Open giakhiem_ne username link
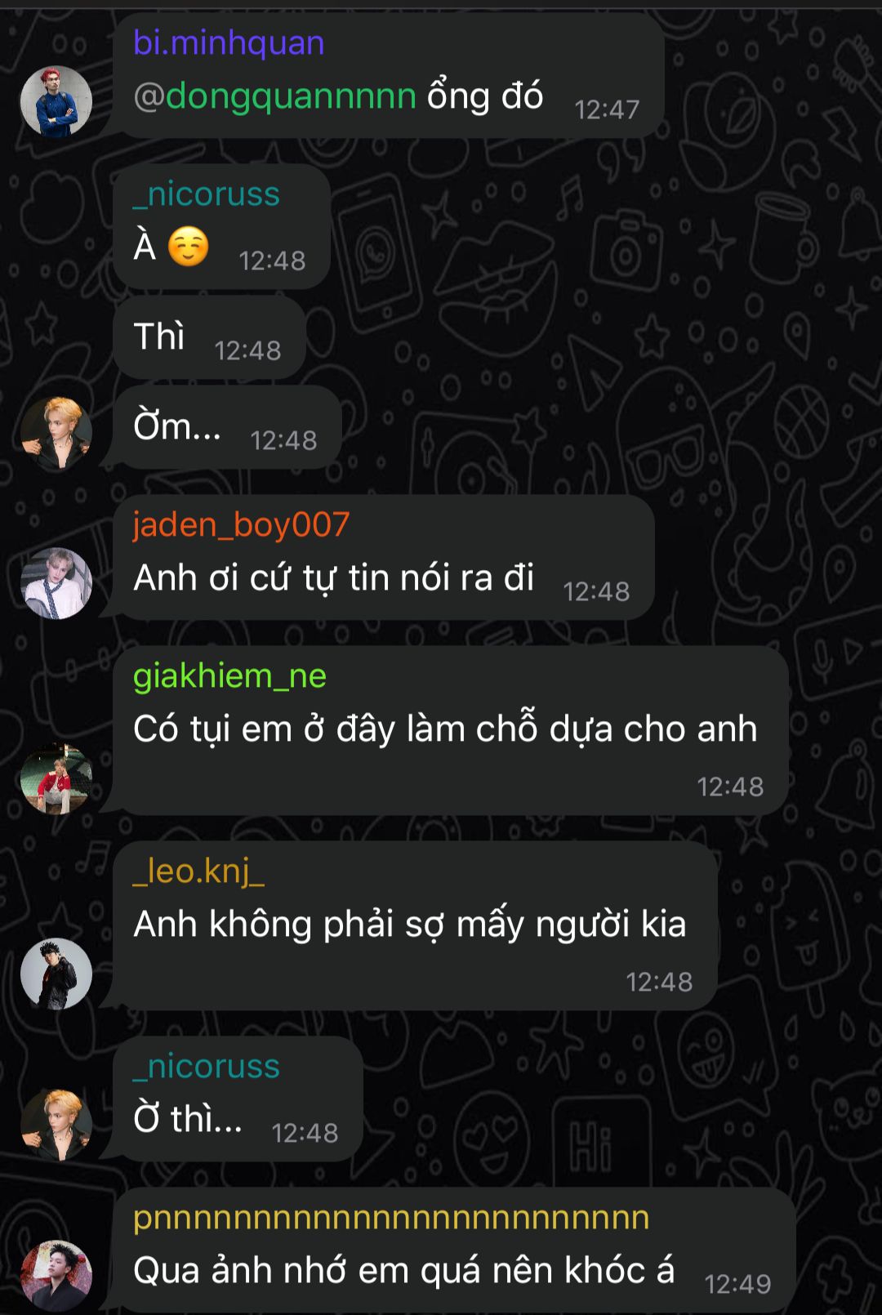Viewport: 882px width, 1315px height. [229, 676]
